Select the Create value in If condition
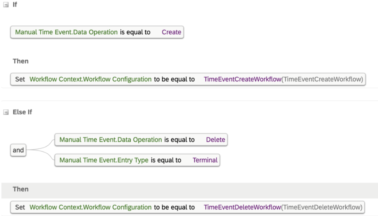The width and height of the screenshot is (378, 216). (x=171, y=32)
